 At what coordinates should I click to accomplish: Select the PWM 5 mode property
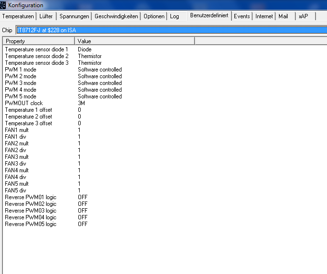pos(21,96)
